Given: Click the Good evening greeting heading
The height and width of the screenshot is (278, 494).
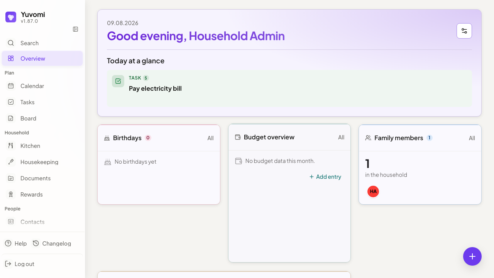Looking at the screenshot, I should coord(196,36).
